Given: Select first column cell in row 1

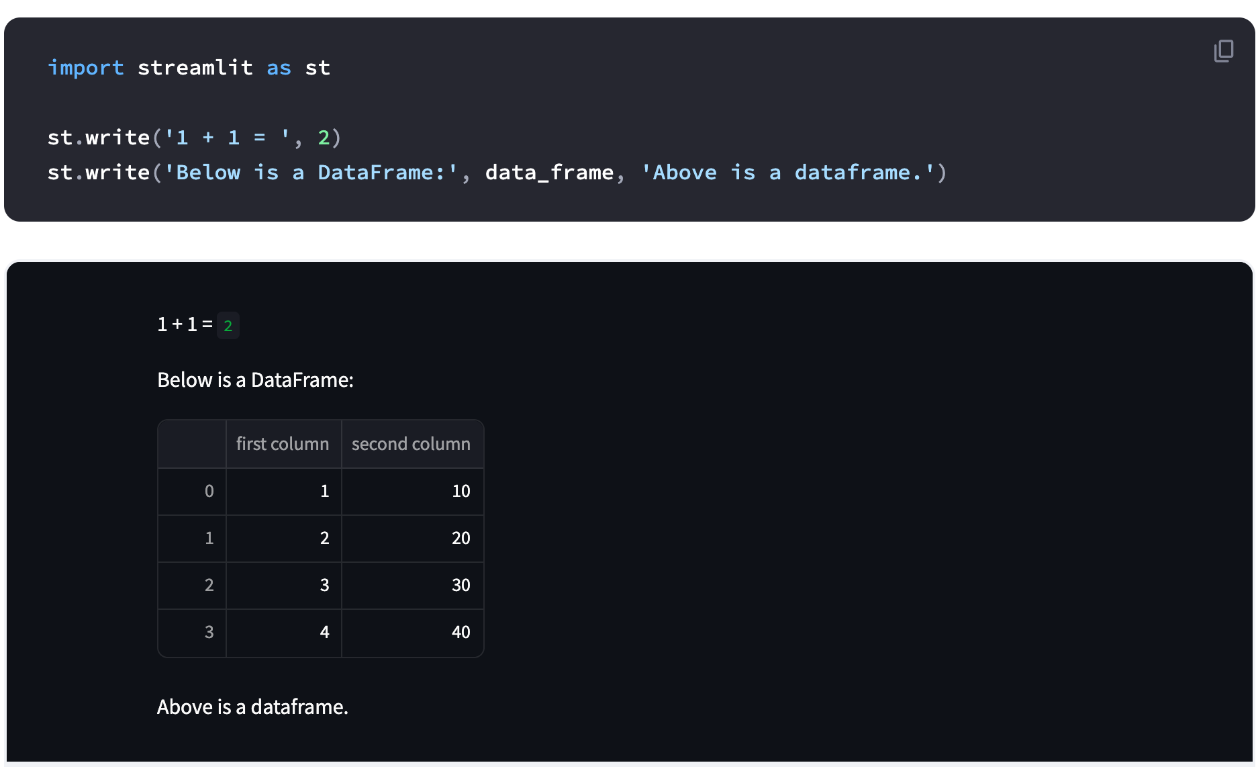Looking at the screenshot, I should click(x=283, y=539).
